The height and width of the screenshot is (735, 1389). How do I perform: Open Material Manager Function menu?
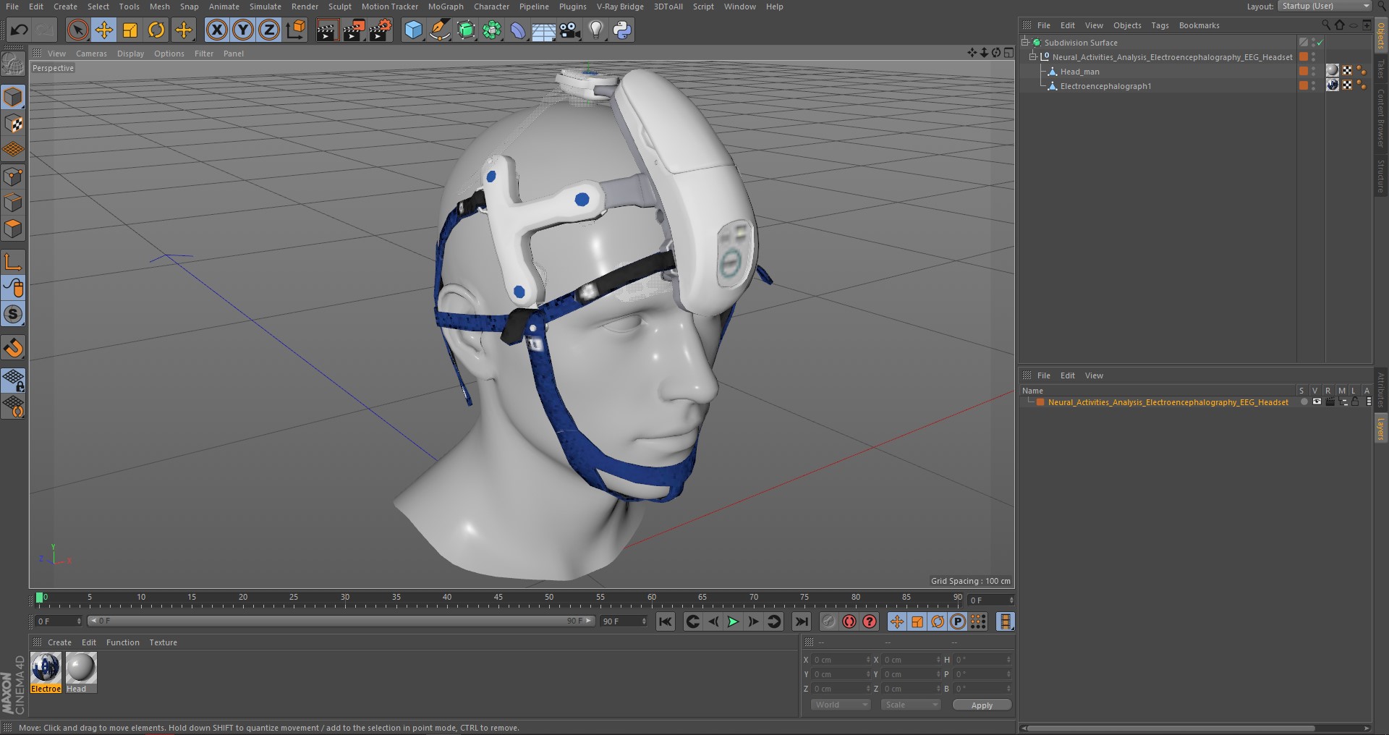[x=122, y=642]
